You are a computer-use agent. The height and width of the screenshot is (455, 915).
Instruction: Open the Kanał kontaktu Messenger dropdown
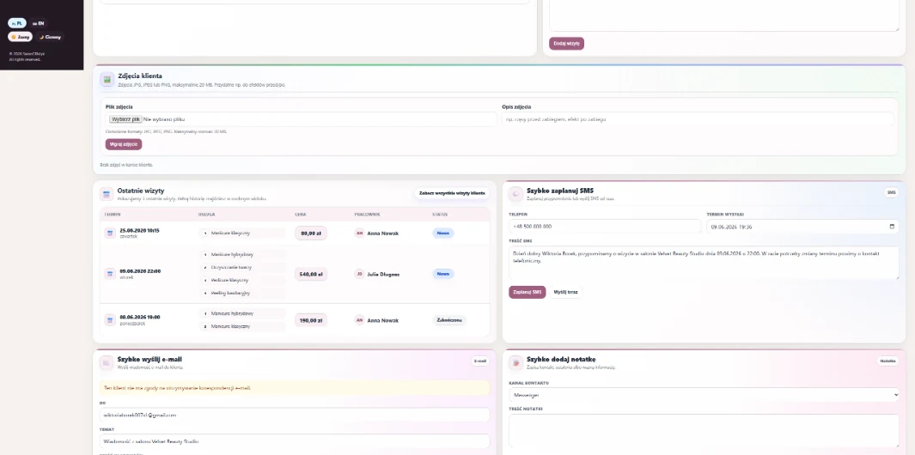(704, 395)
